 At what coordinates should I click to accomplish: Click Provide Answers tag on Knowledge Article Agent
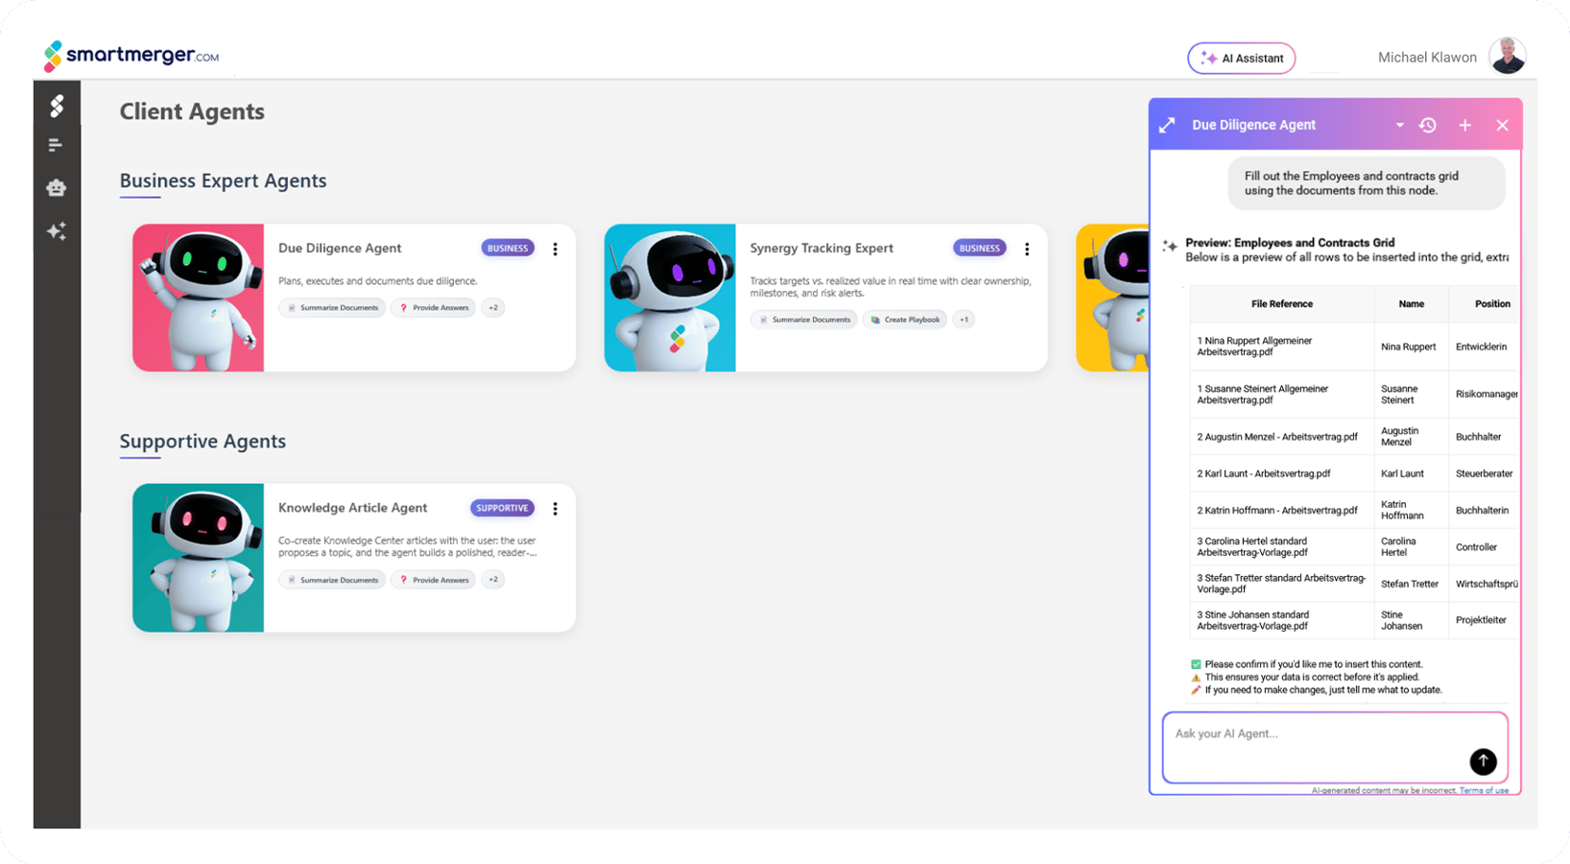(434, 580)
